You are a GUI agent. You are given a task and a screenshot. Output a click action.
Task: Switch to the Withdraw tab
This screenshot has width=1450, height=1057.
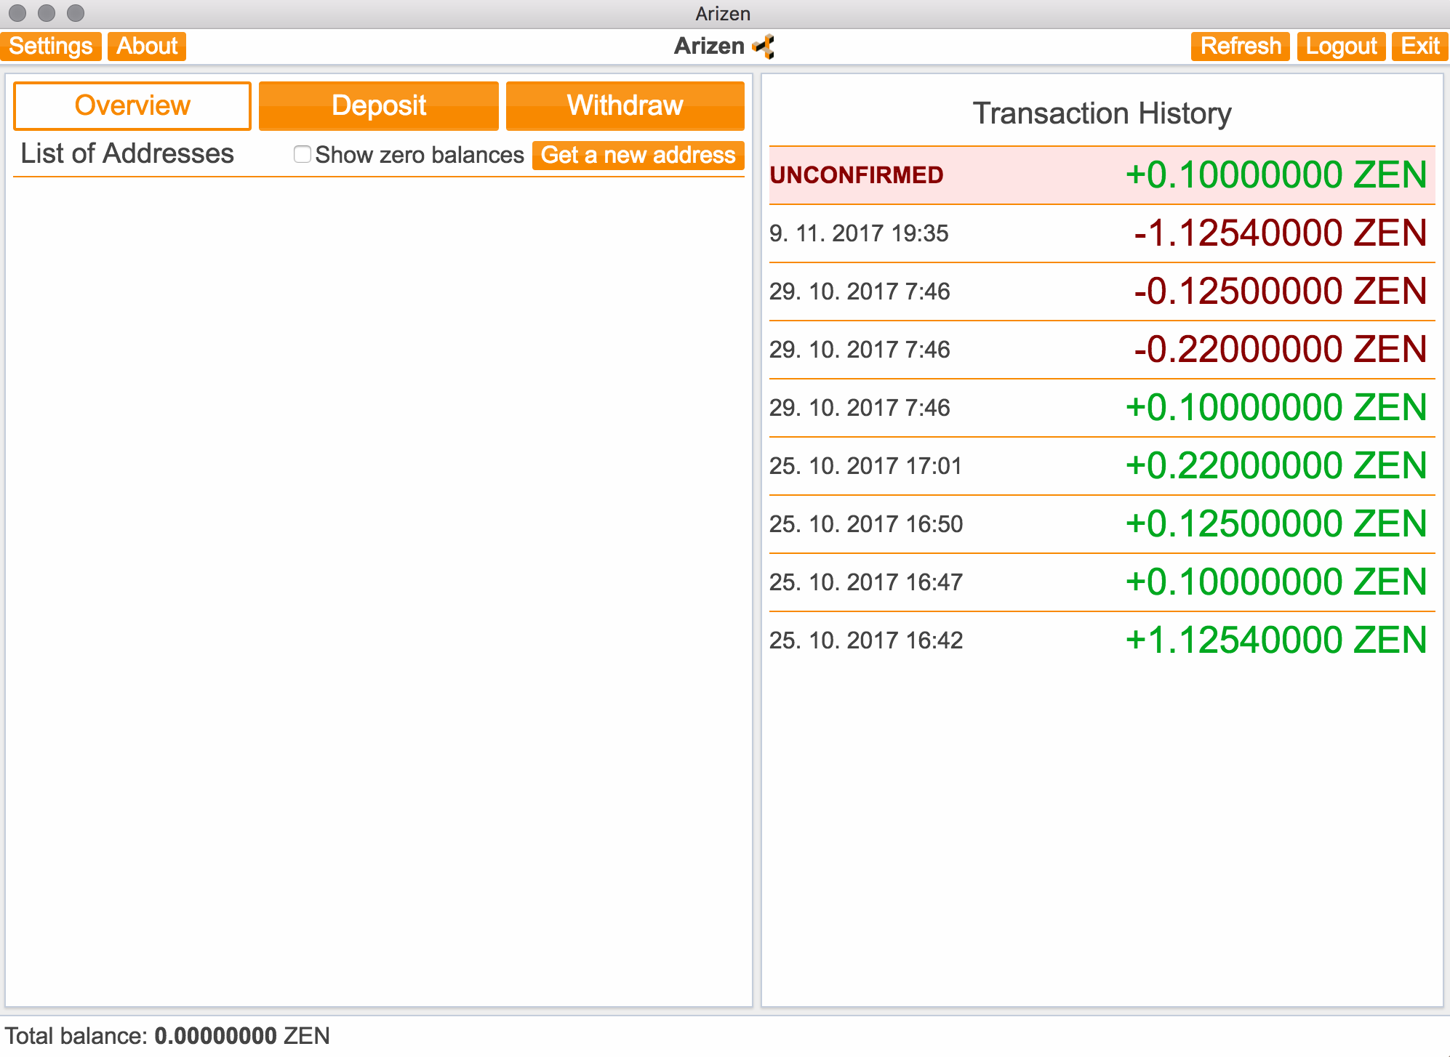click(625, 105)
